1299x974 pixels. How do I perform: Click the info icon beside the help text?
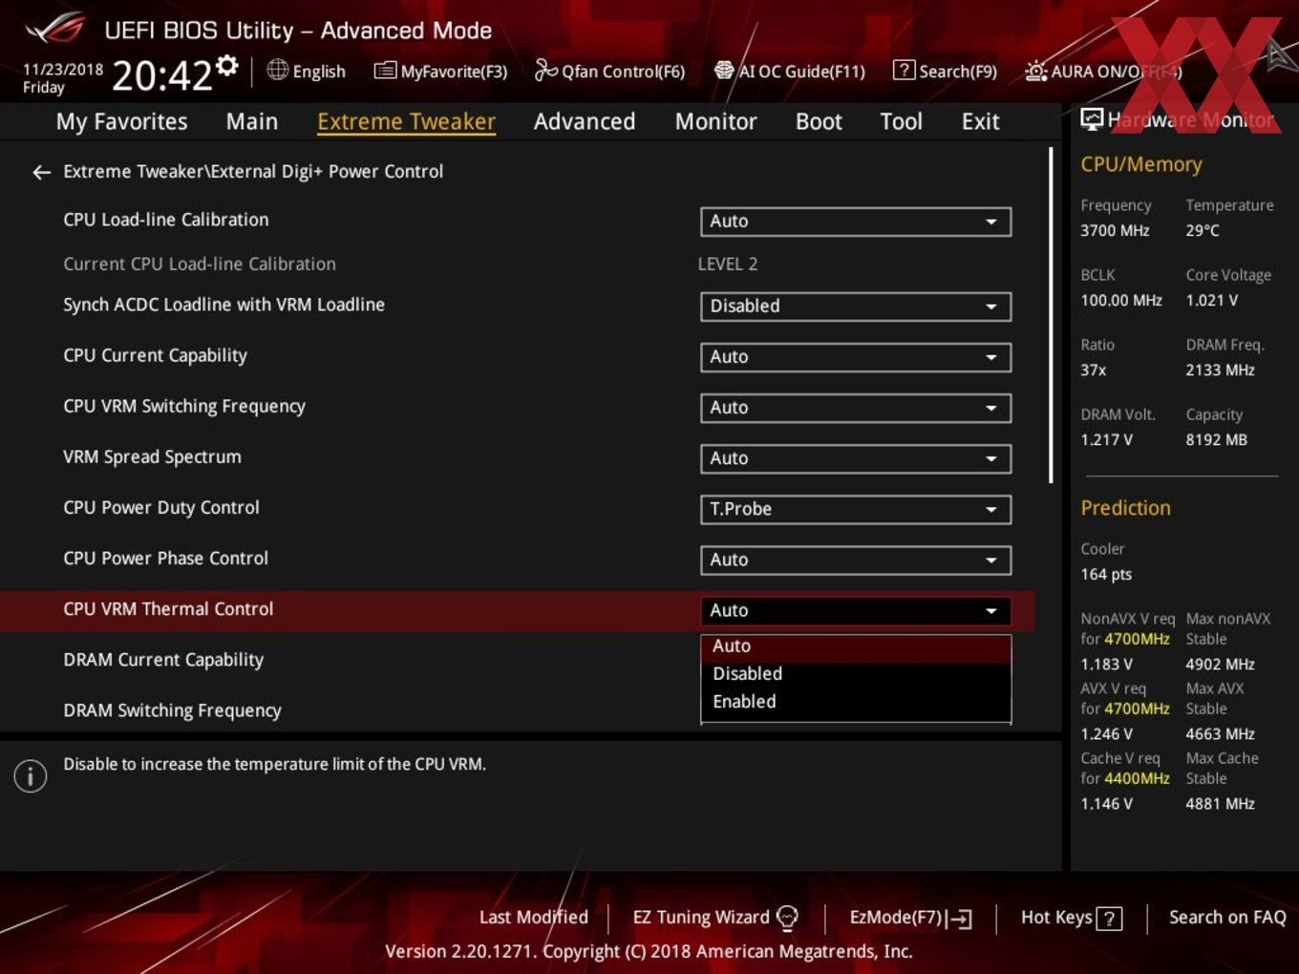[31, 775]
